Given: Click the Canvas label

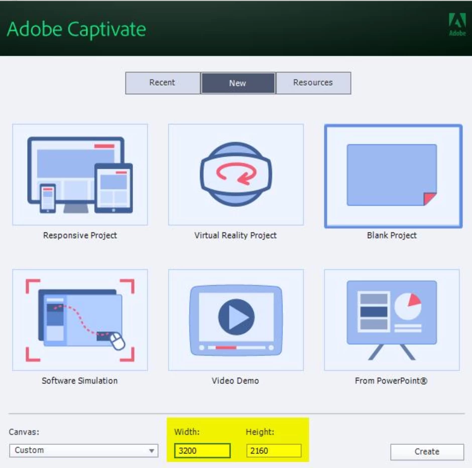Looking at the screenshot, I should point(24,432).
